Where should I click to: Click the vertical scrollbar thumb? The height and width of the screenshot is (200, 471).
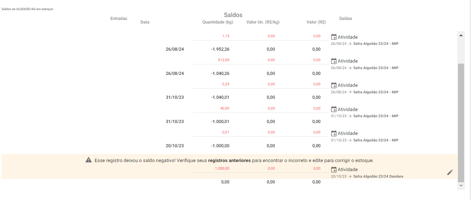(x=461, y=123)
